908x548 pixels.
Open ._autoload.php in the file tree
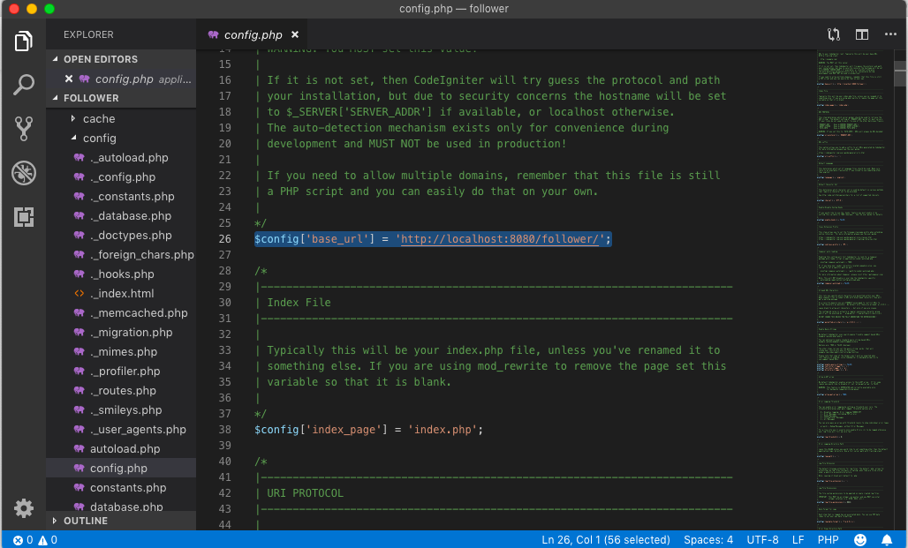[129, 157]
